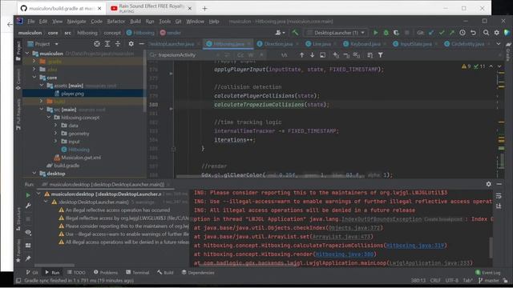The width and height of the screenshot is (513, 288).
Task: Open Musiculon.gwt.xml in the project tree
Action: [x=81, y=158]
